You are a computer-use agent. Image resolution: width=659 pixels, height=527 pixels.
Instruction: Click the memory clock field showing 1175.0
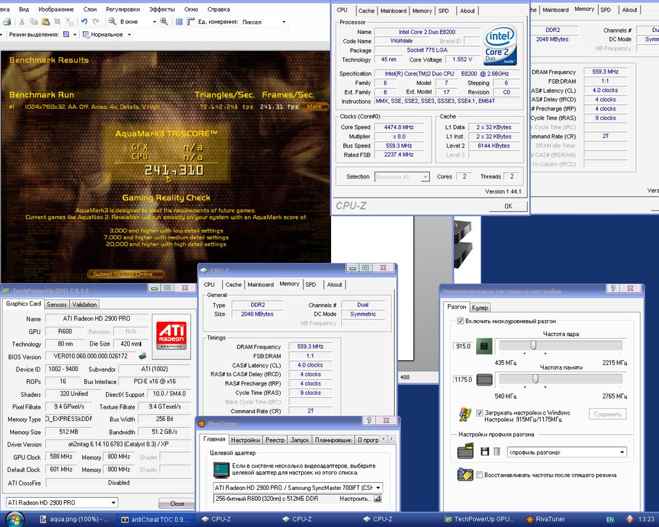[463, 379]
